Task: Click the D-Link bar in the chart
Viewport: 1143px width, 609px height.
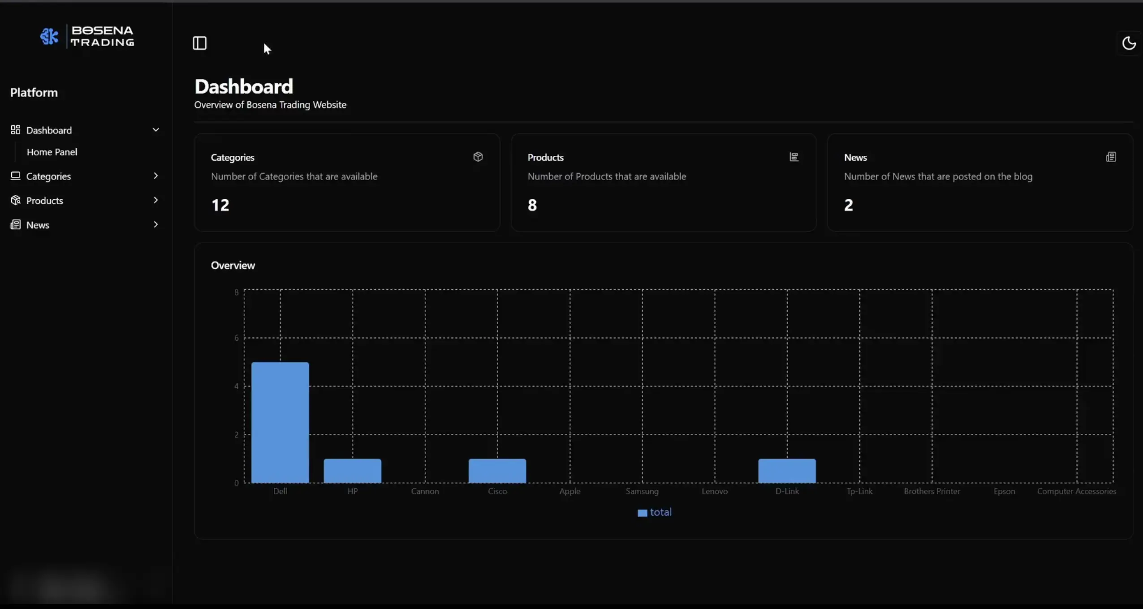Action: 787,471
